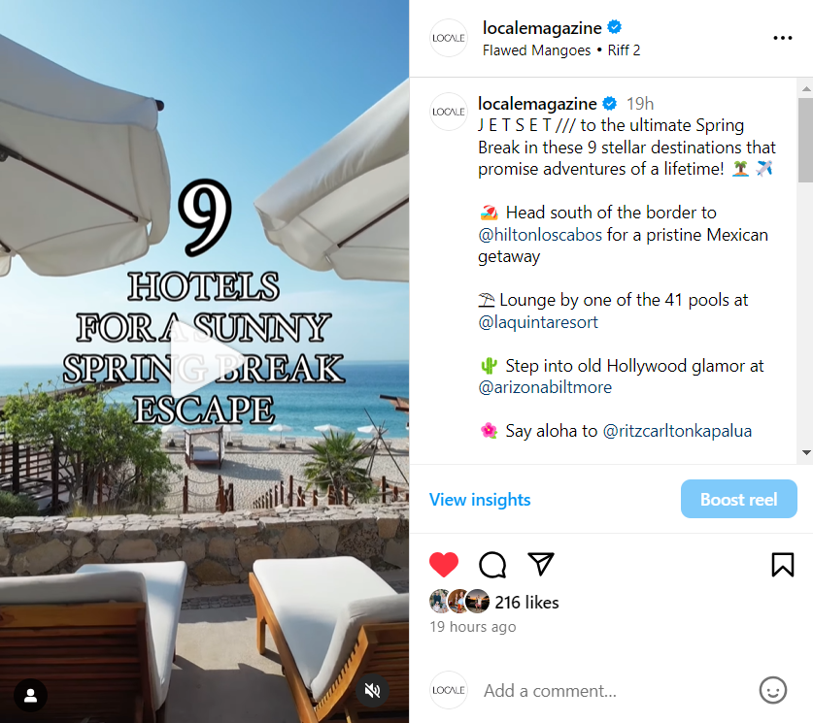Click the View insights link
This screenshot has width=813, height=723.
[x=480, y=499]
